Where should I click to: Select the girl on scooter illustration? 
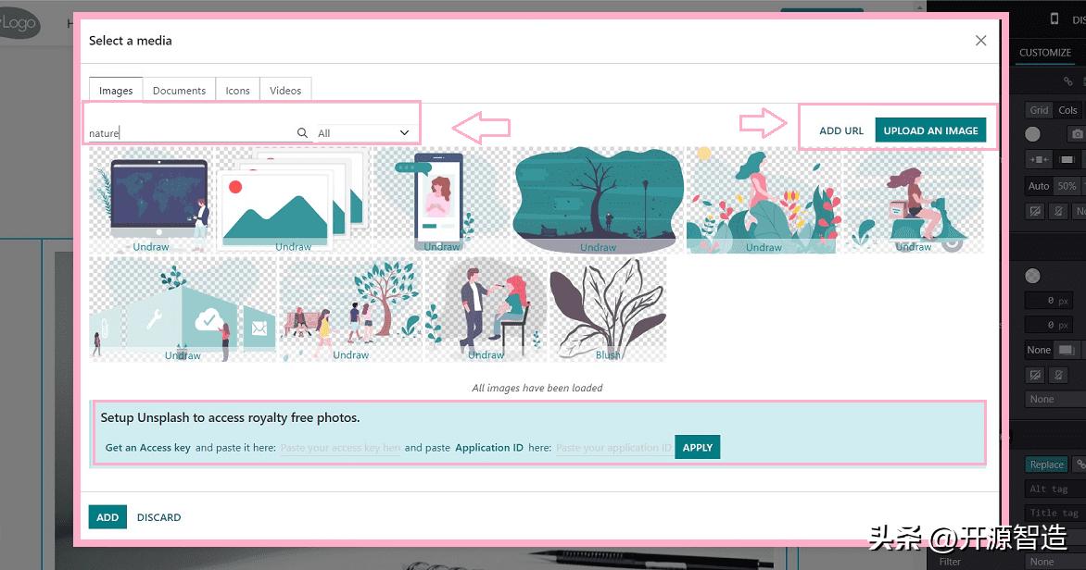coord(913,201)
